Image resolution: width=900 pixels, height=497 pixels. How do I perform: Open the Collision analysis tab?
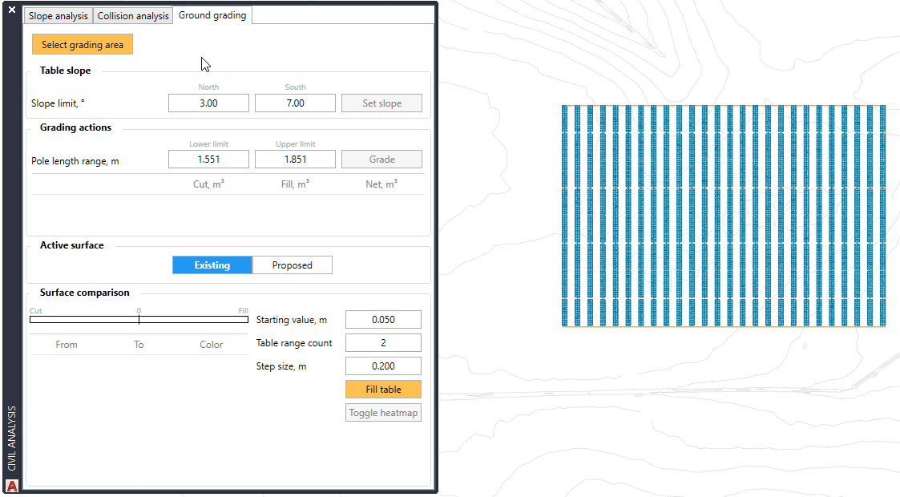click(x=133, y=16)
